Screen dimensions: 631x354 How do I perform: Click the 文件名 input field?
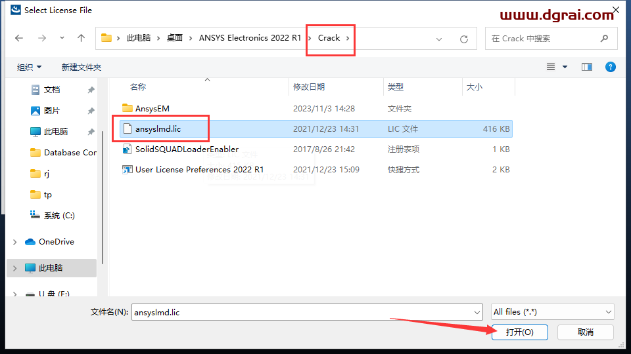pyautogui.click(x=302, y=312)
